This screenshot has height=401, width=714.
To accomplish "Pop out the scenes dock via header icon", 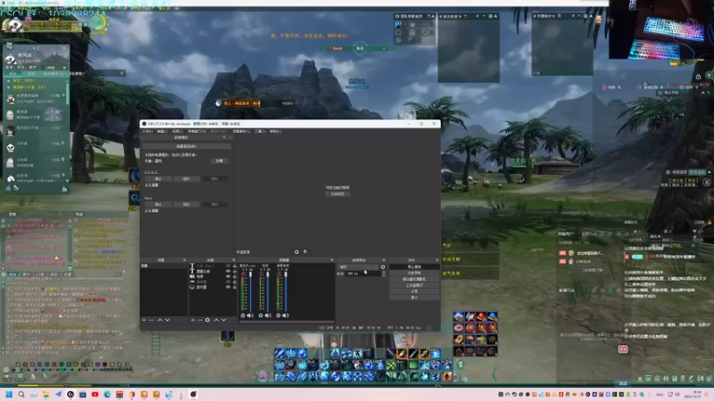I will 185,260.
